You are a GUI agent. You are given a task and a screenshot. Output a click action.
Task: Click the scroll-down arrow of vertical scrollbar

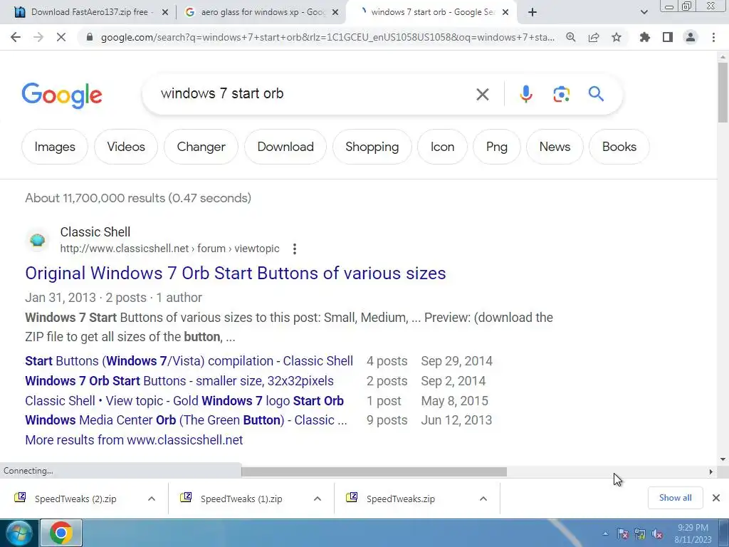coord(723,459)
